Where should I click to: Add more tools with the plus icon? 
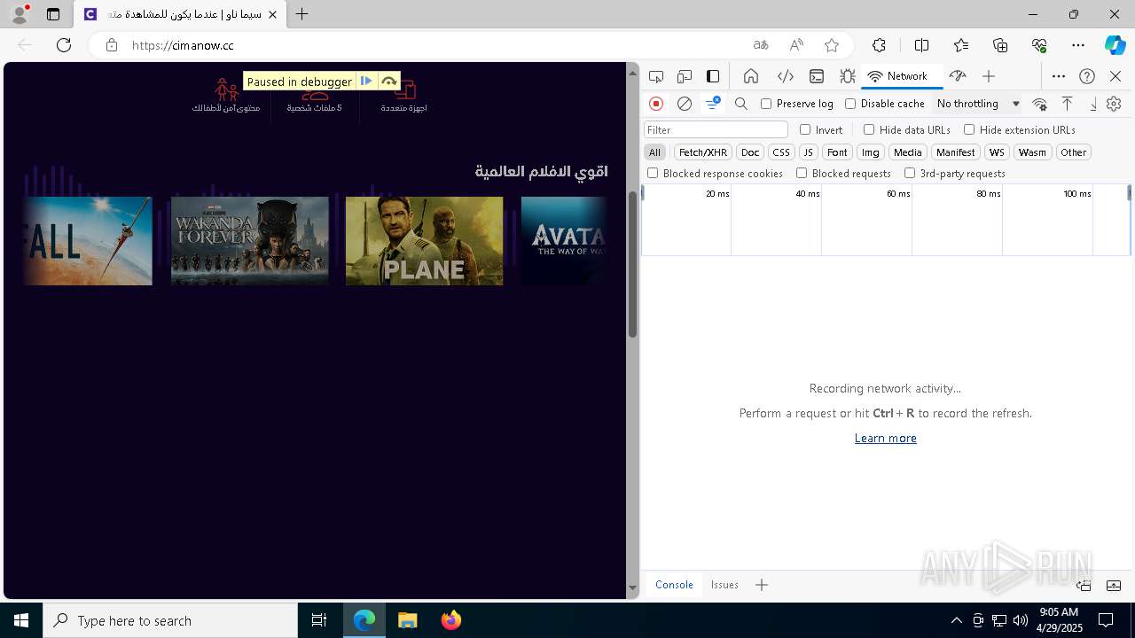pos(989,76)
